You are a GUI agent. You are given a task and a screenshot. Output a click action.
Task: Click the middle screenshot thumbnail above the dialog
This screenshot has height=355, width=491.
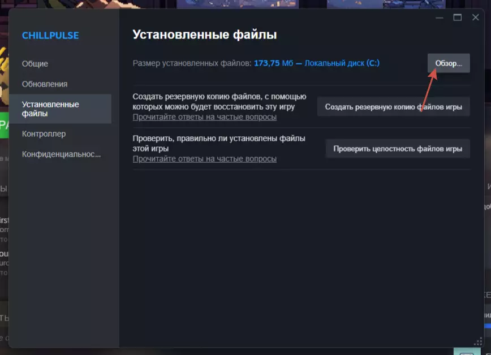[x=238, y=4]
